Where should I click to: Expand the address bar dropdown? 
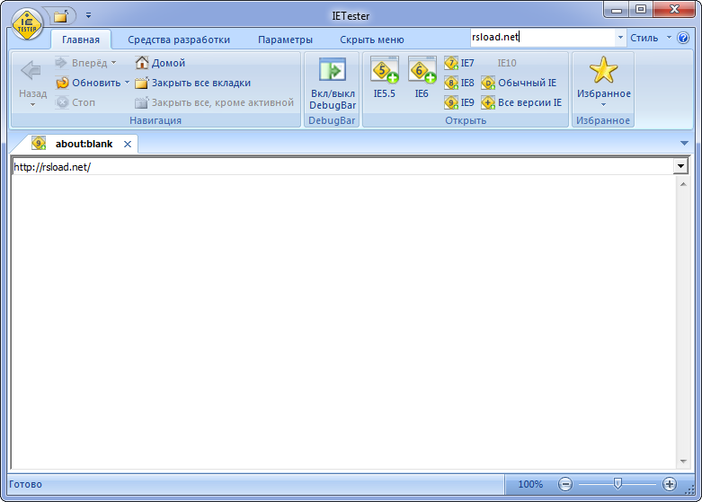point(680,166)
